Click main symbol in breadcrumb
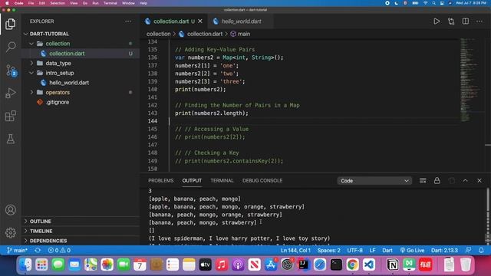This screenshot has width=491, height=276. [x=240, y=34]
